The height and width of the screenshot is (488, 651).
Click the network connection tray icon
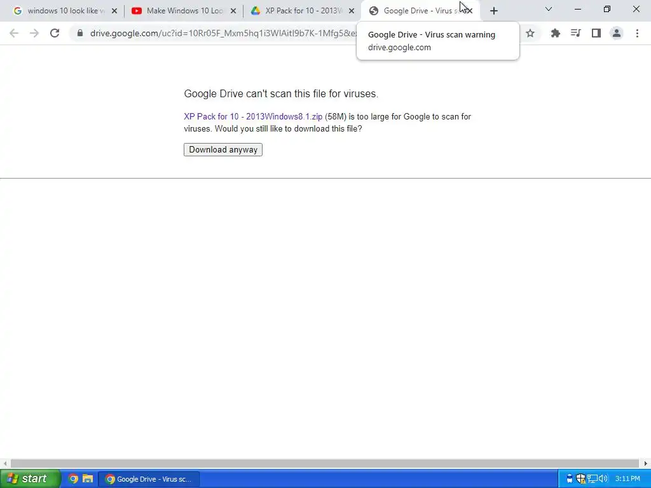592,479
